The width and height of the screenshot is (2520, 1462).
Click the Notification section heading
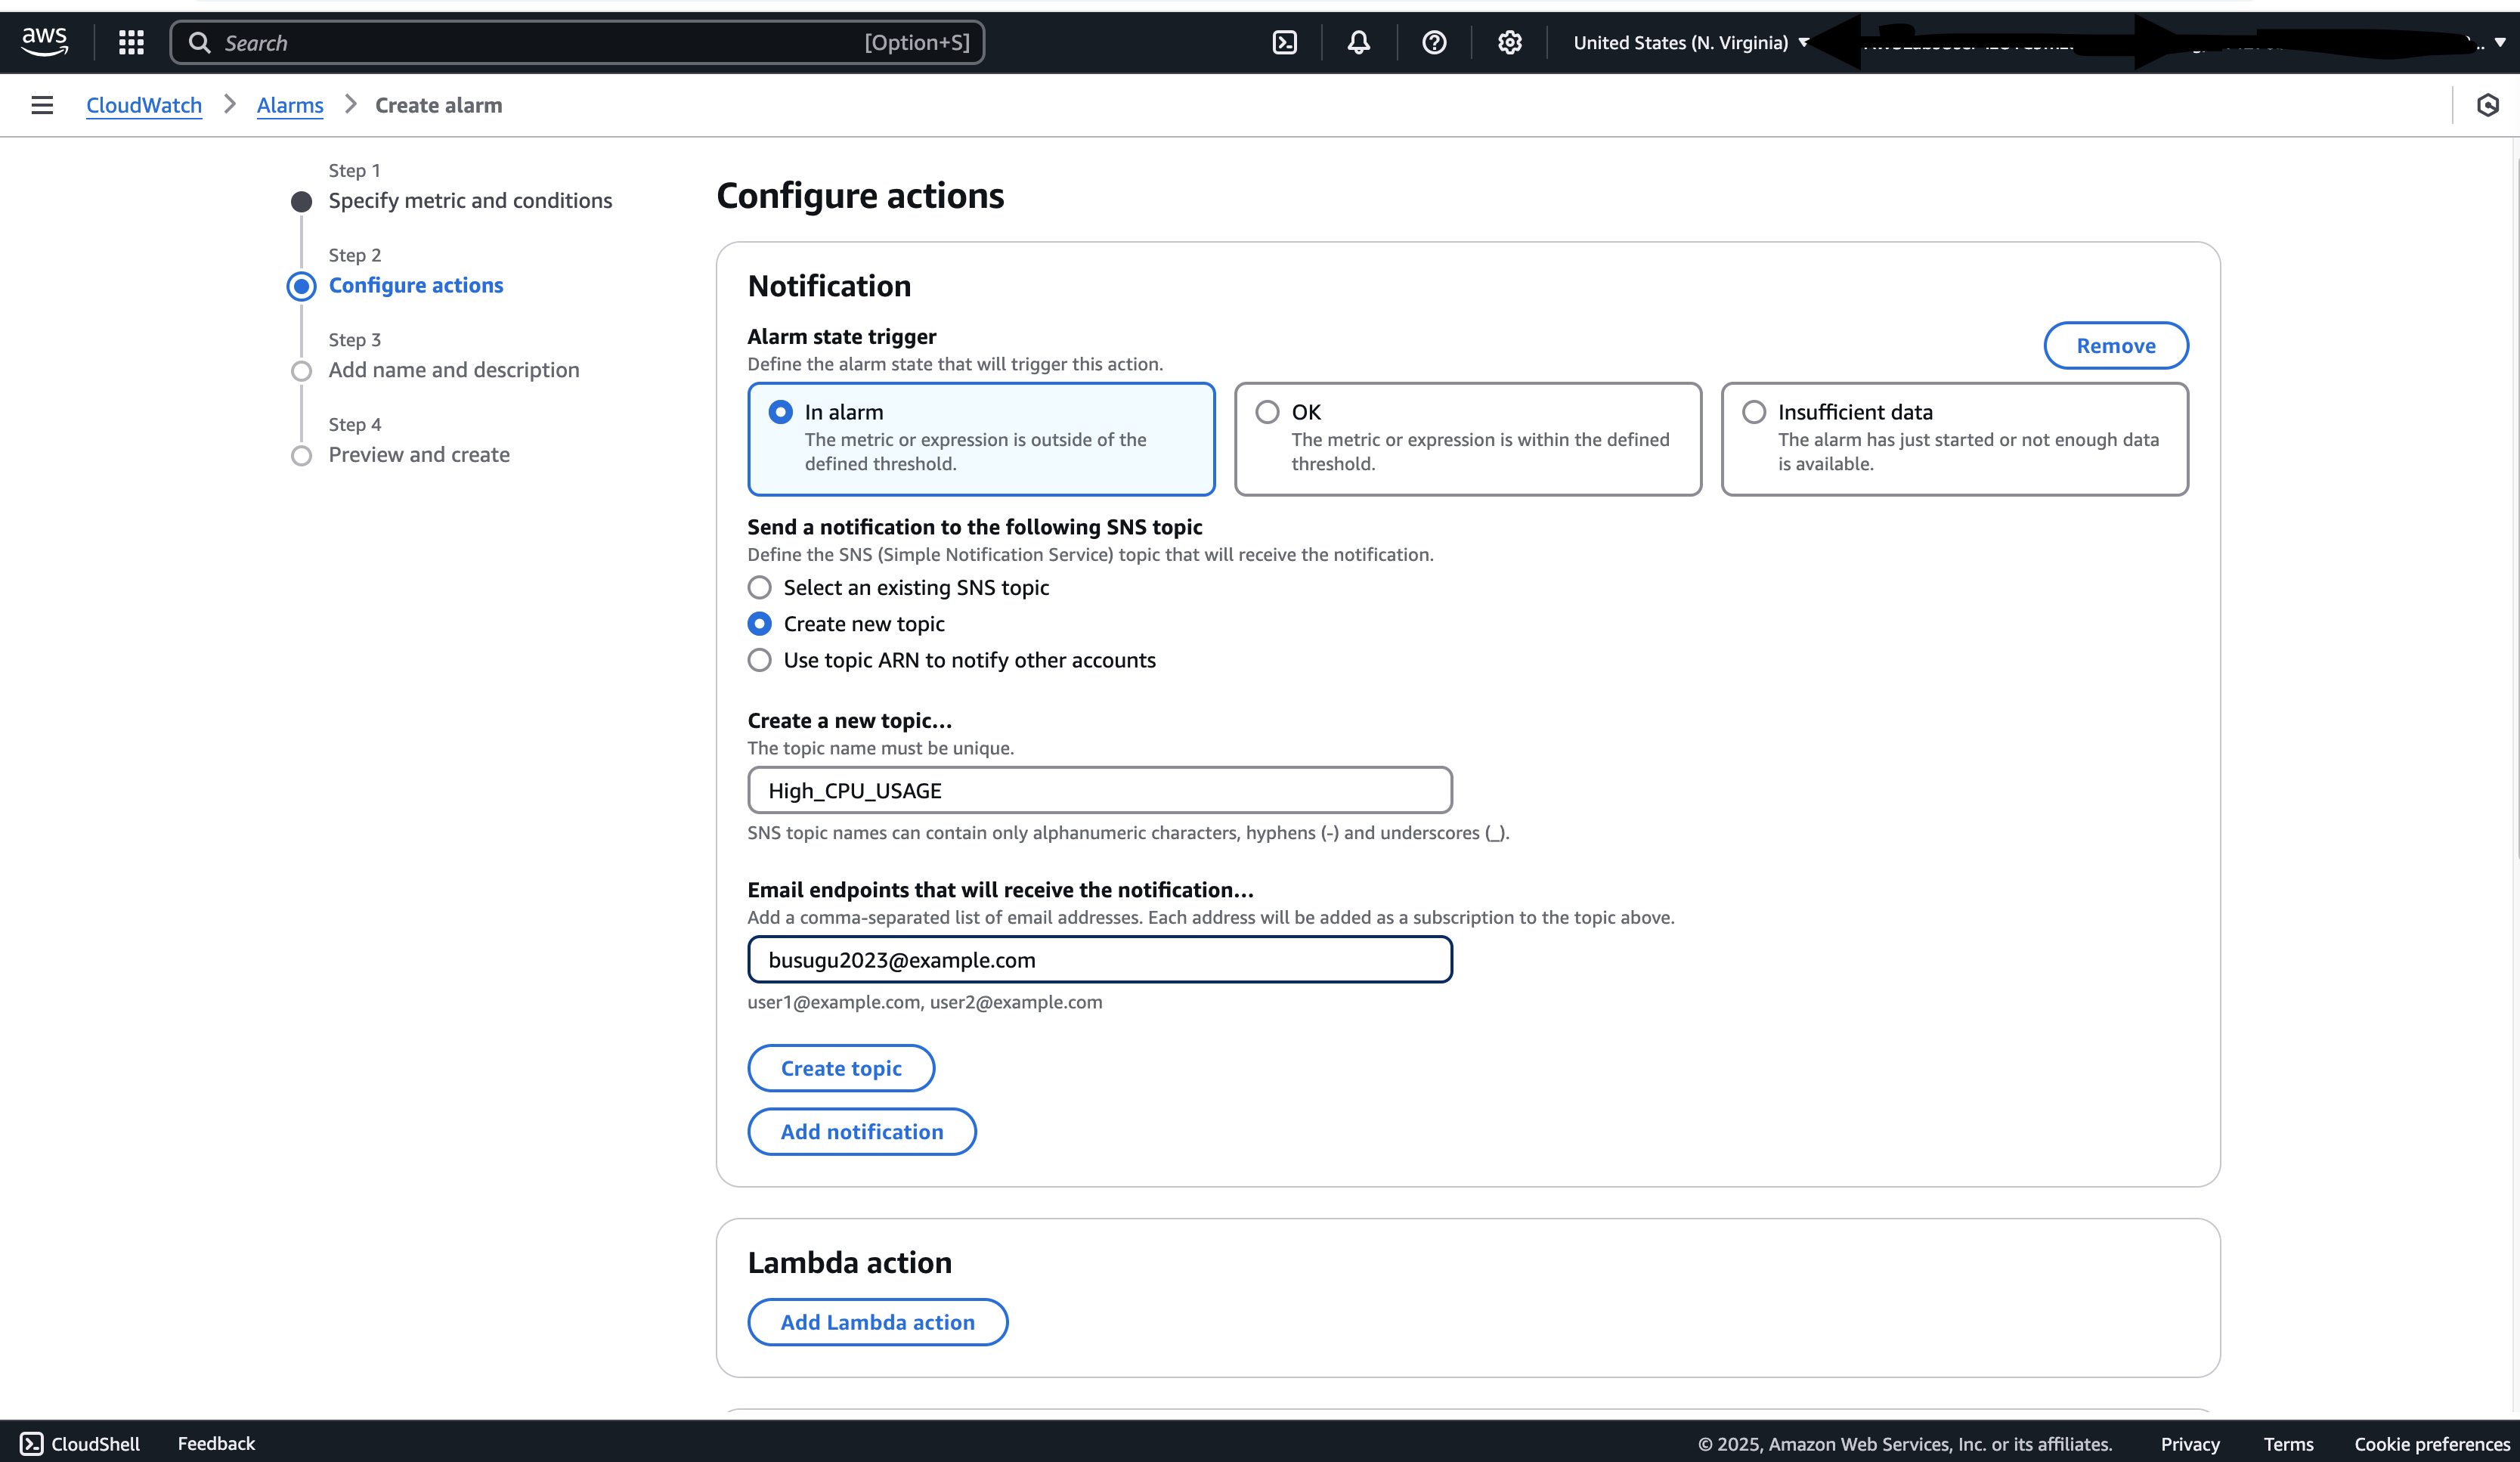(x=829, y=286)
